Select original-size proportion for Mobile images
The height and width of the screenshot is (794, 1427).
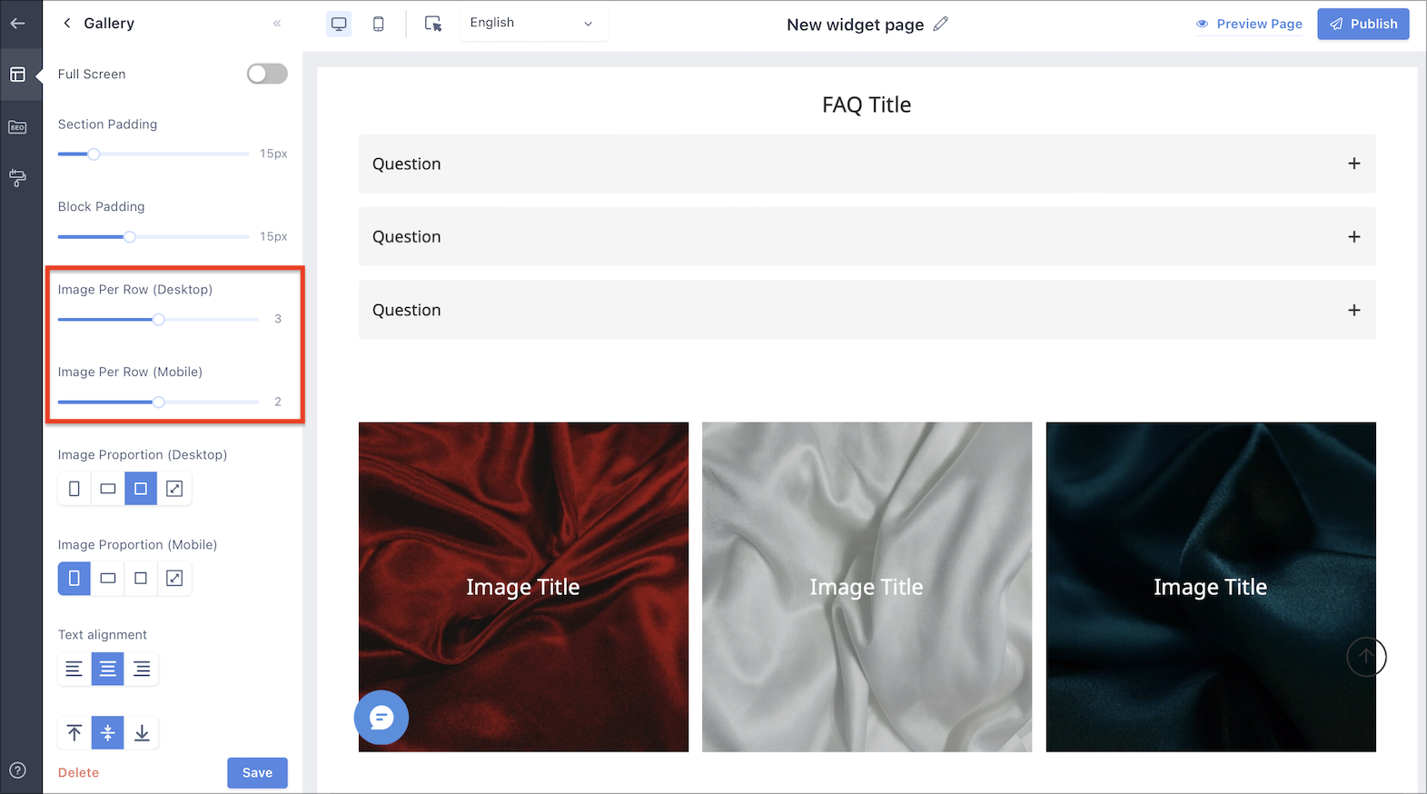(x=174, y=579)
